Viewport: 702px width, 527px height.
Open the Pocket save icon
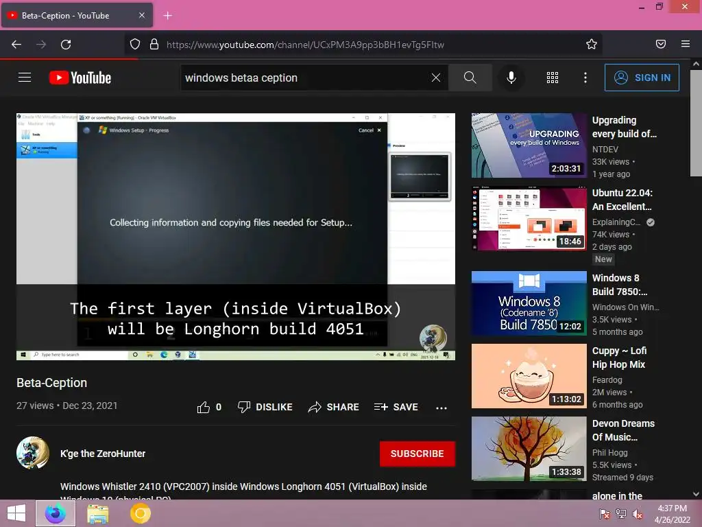click(661, 44)
